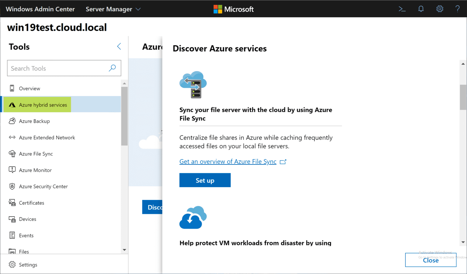Open the Azure Monitor tool
This screenshot has height=274, width=467.
pos(35,170)
